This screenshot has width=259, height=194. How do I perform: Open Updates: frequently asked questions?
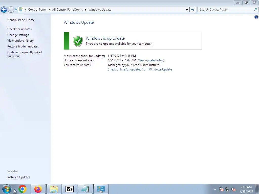point(25,54)
